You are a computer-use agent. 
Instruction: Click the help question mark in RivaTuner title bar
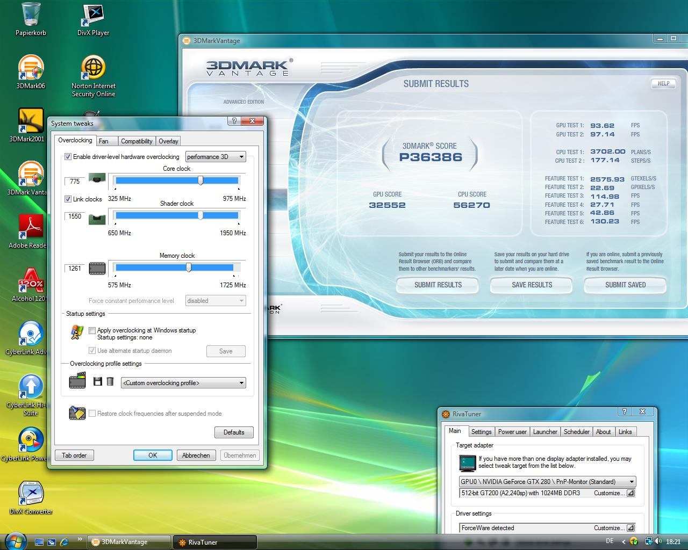pyautogui.click(x=624, y=412)
